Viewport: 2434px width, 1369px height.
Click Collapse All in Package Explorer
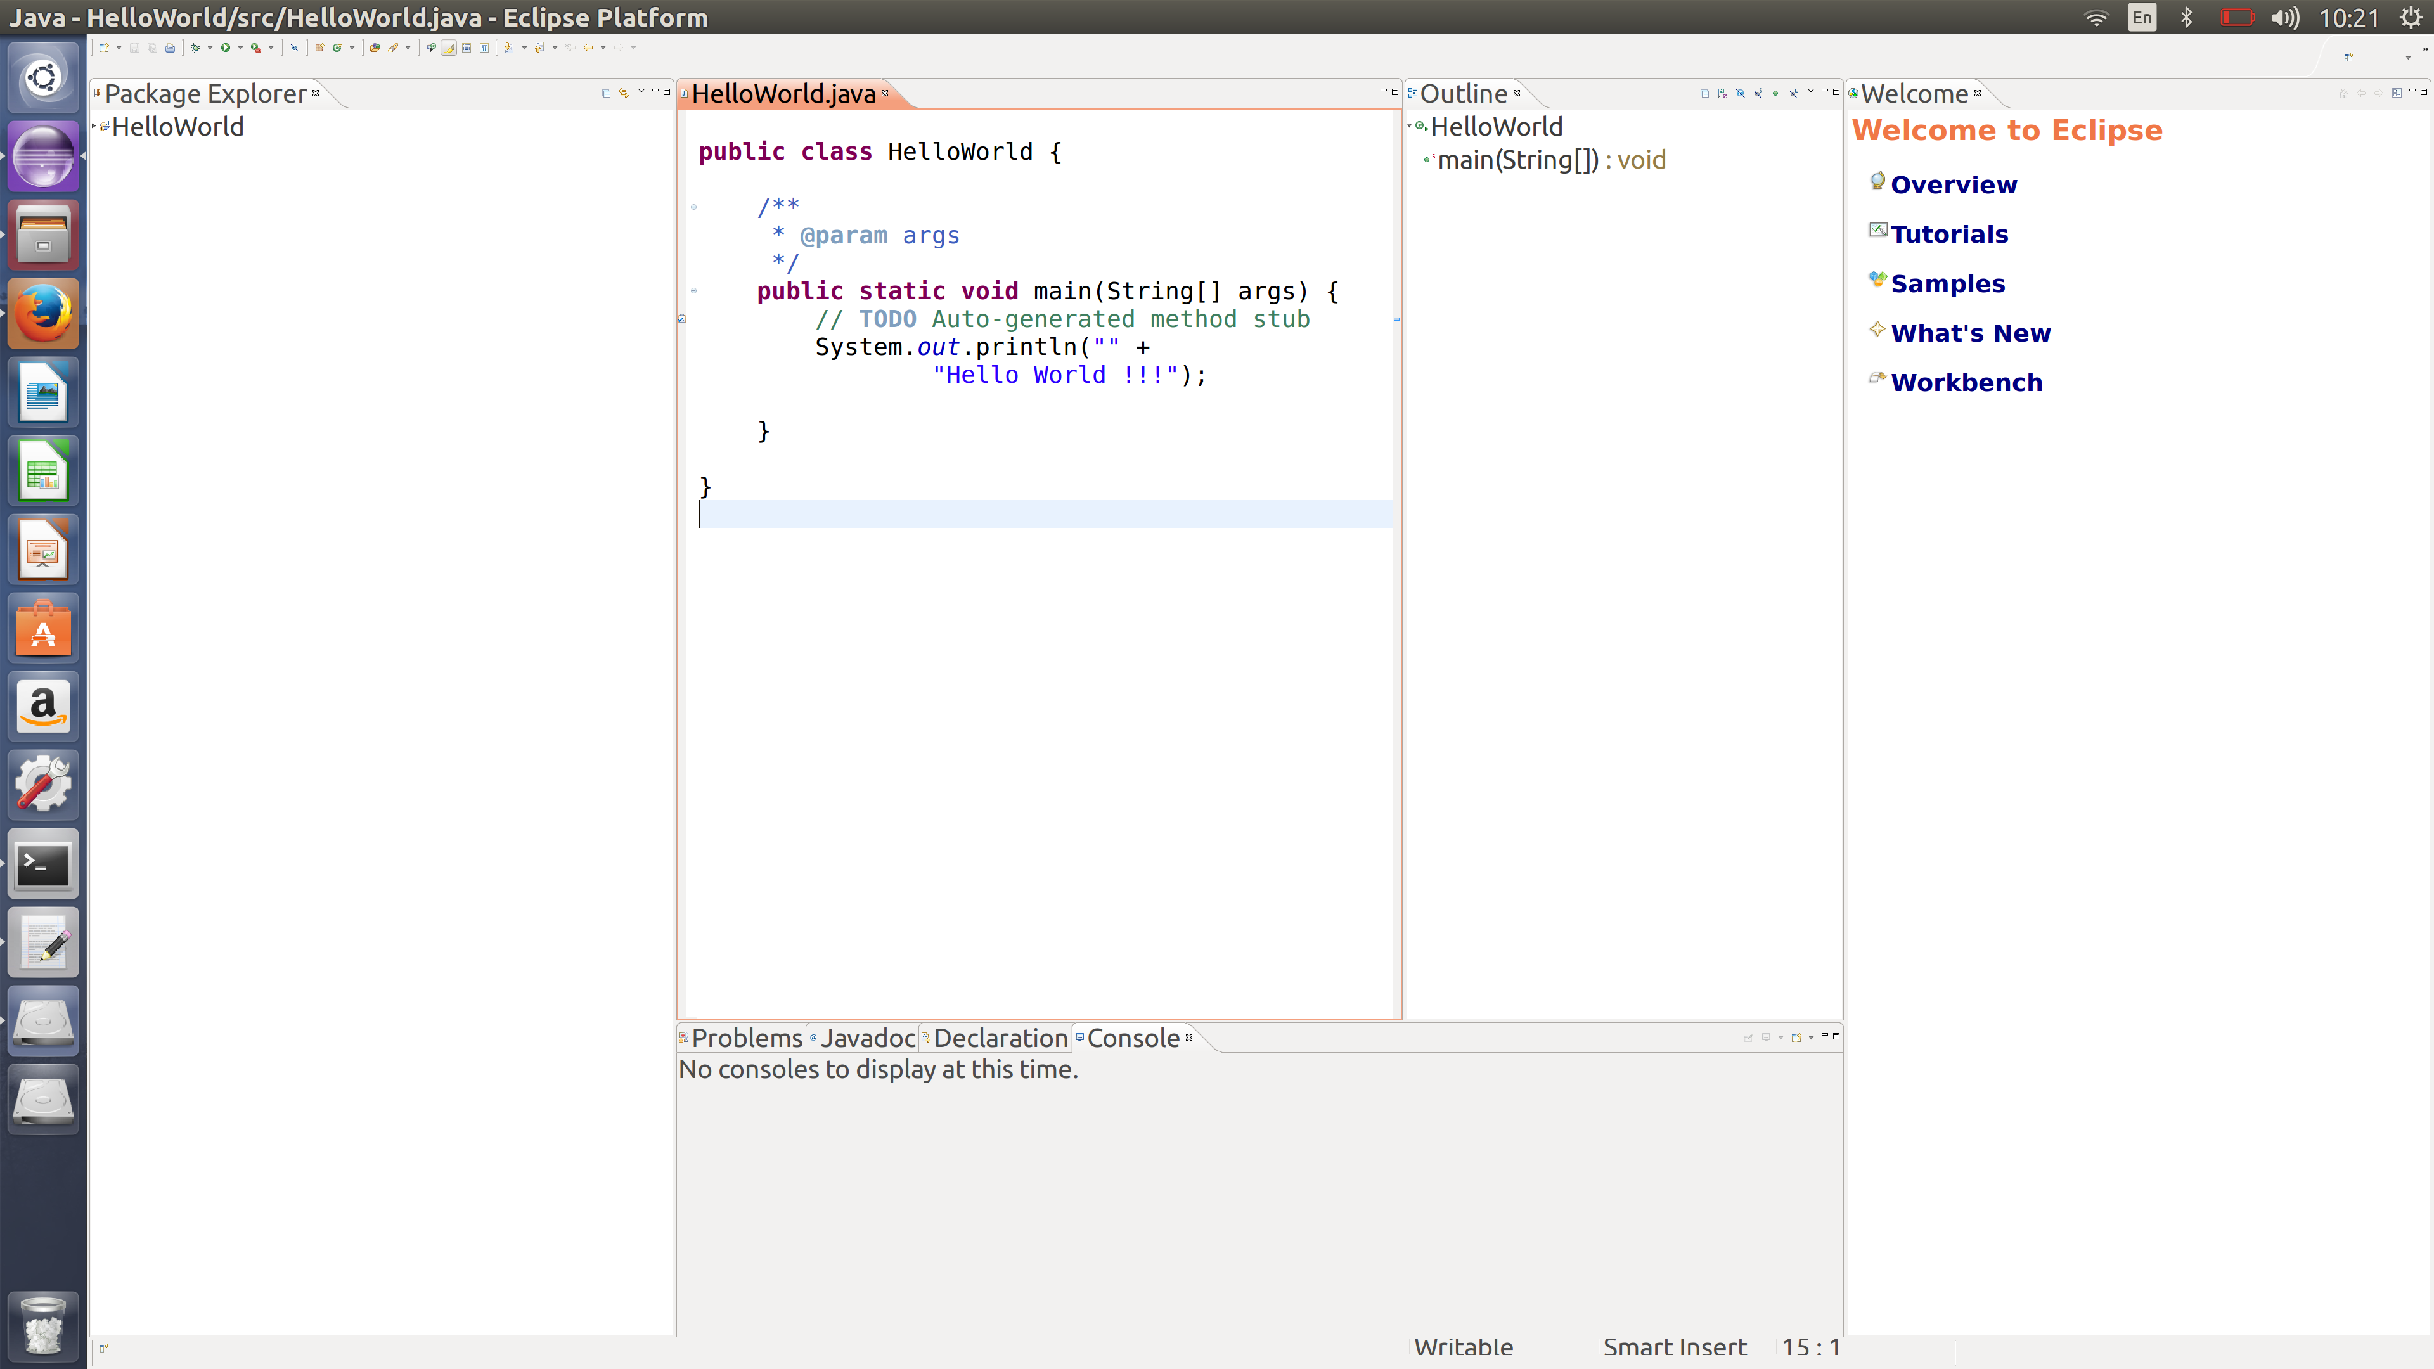[606, 94]
